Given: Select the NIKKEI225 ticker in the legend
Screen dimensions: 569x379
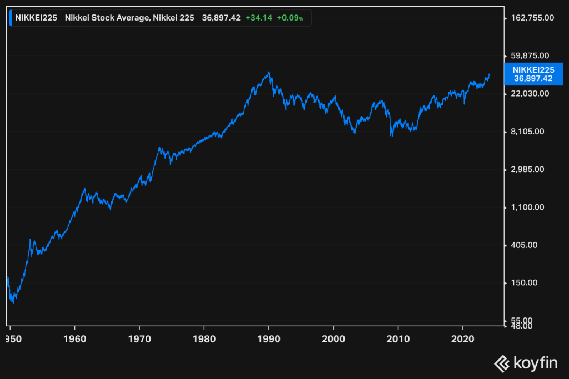Looking at the screenshot, I should [36, 18].
